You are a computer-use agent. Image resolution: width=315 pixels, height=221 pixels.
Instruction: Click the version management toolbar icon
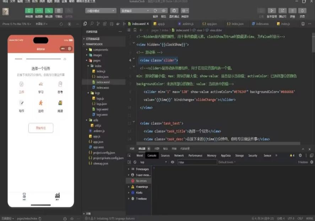click(x=272, y=11)
